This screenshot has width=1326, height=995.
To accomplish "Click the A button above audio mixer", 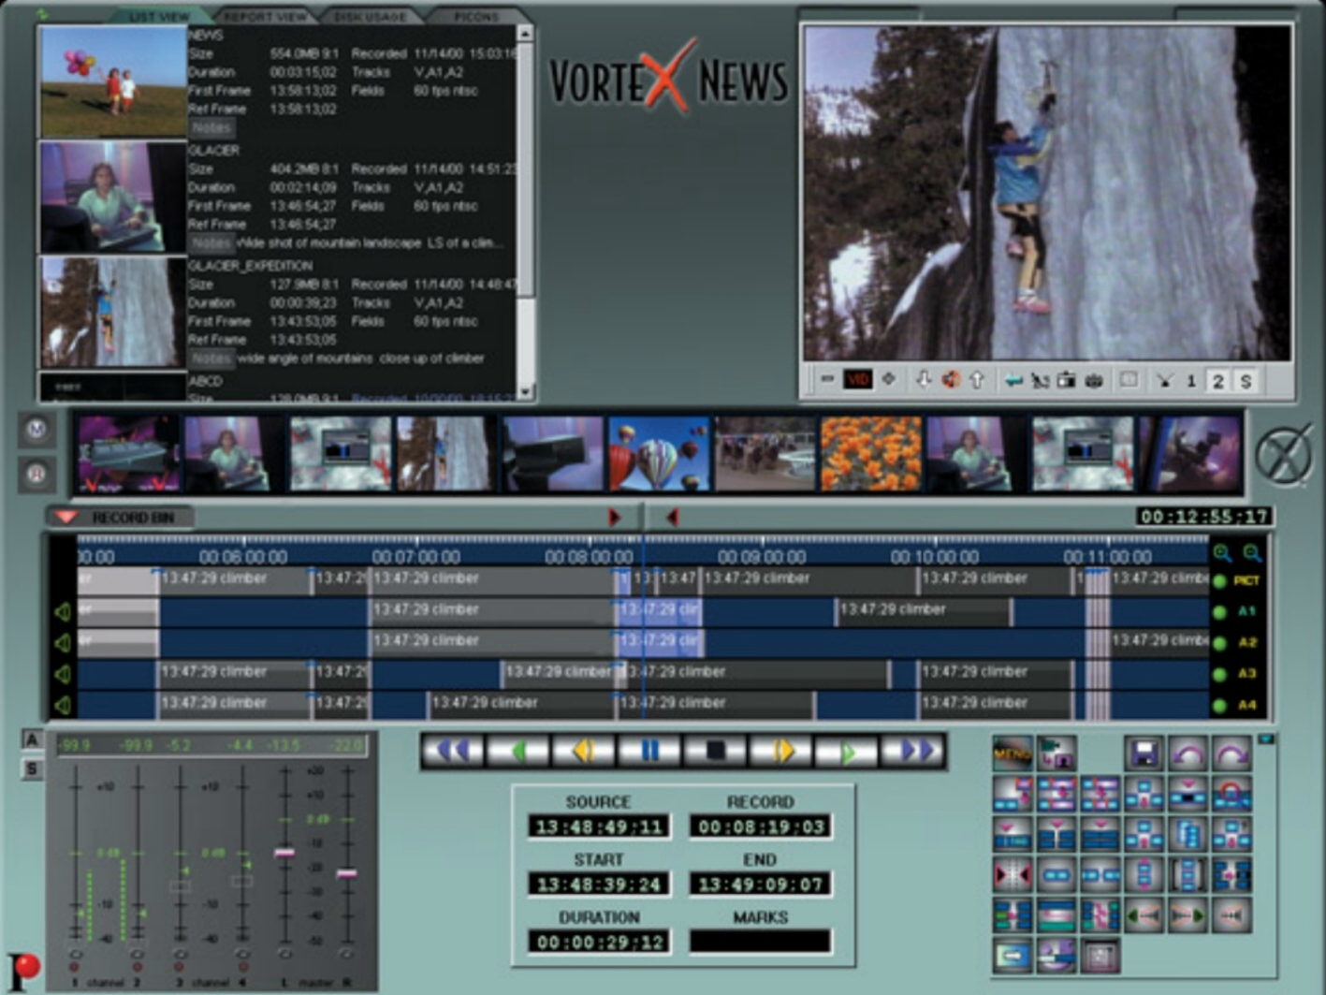I will click(31, 740).
